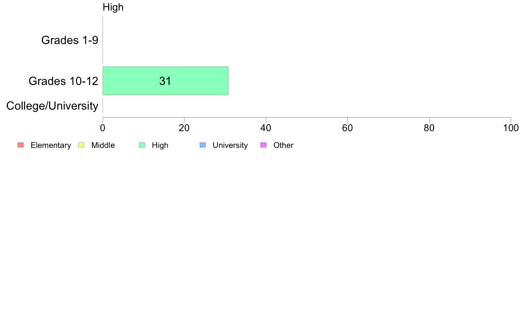The width and height of the screenshot is (523, 324).
Task: Click the blue University legend swatch
Action: click(x=203, y=145)
